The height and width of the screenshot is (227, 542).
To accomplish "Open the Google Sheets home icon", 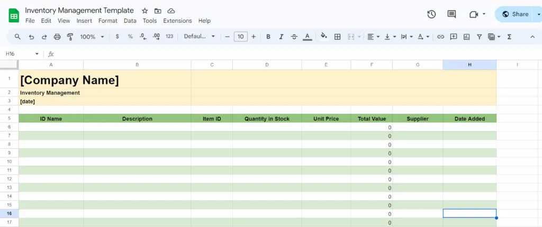I will click(x=14, y=16).
